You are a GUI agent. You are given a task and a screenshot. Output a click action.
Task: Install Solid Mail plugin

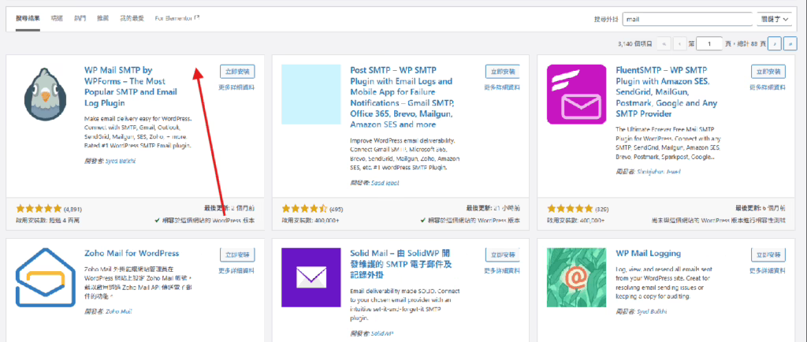(x=503, y=255)
